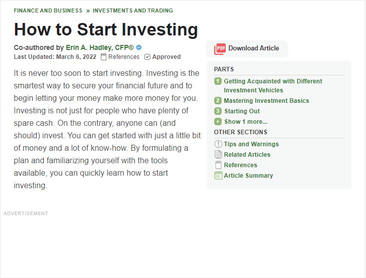Open author Erin A. Hadley, CFP profile
This screenshot has width=366, height=278.
100,47
